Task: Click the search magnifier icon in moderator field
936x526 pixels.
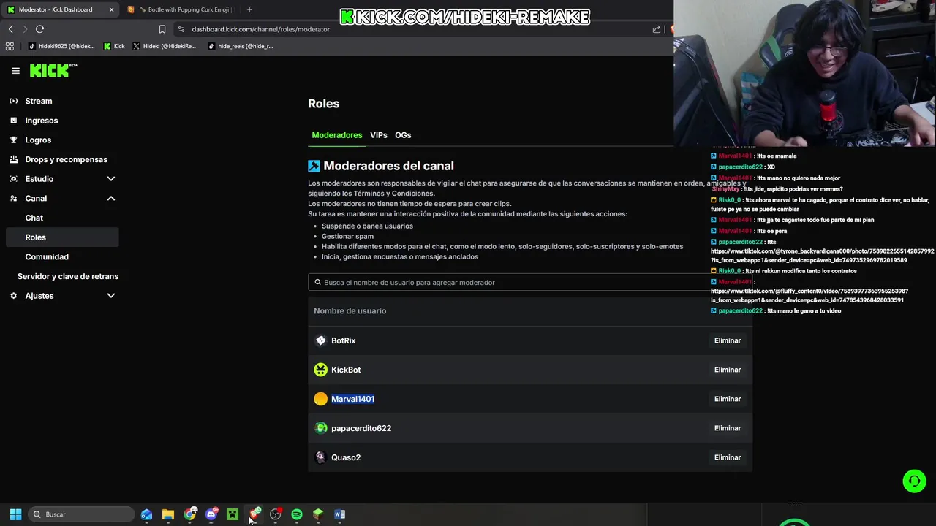Action: [x=317, y=282]
